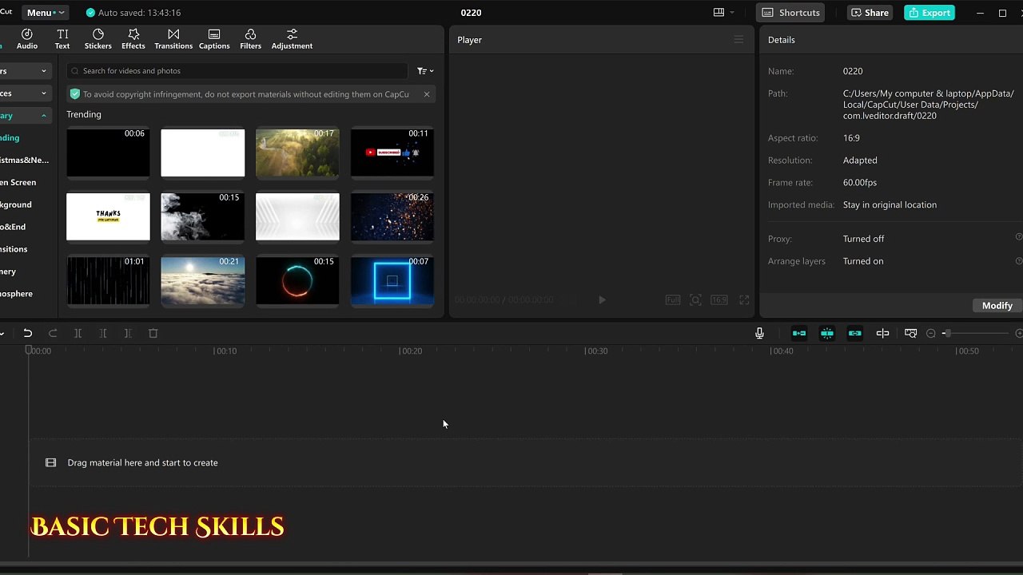
Task: Open the Filters panel
Action: [250, 39]
